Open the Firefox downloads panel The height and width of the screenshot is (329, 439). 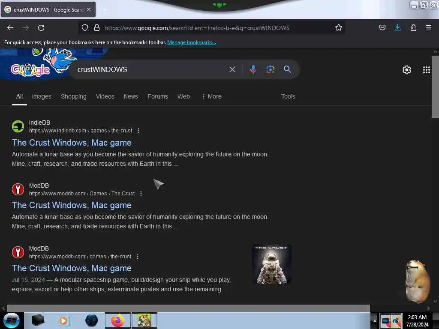(x=397, y=28)
